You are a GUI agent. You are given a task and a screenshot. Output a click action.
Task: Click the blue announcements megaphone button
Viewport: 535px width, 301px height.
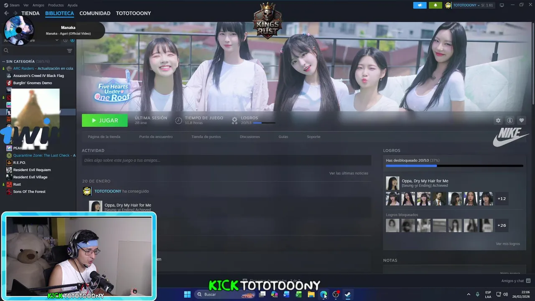point(420,5)
